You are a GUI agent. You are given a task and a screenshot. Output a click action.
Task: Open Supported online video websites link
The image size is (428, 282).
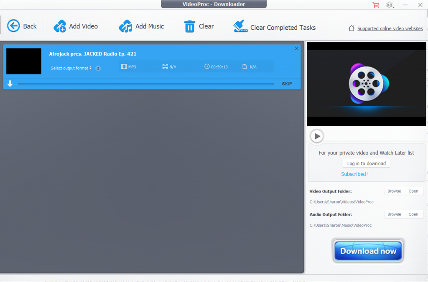click(390, 28)
